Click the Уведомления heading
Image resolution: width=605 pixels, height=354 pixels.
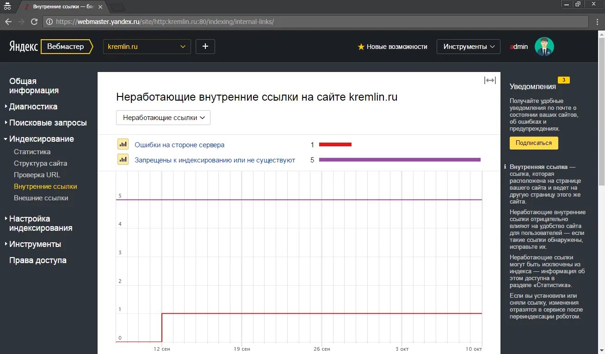click(533, 86)
